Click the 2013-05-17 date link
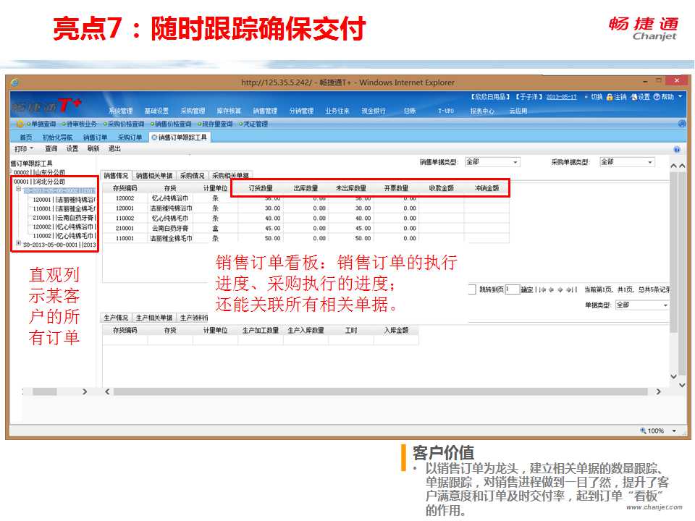 click(x=561, y=97)
